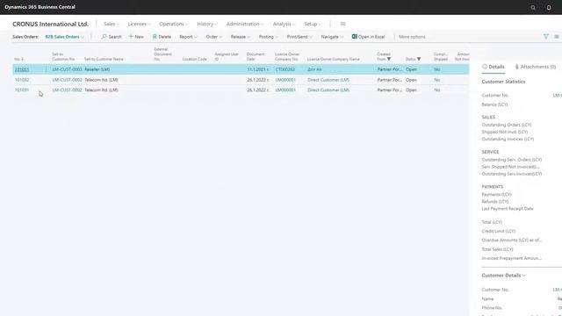Image resolution: width=562 pixels, height=316 pixels.
Task: Click Total Sales (LCY) in factbox
Action: tap(497, 249)
